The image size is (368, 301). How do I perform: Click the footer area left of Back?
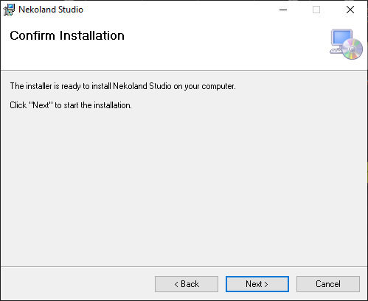pos(77,284)
